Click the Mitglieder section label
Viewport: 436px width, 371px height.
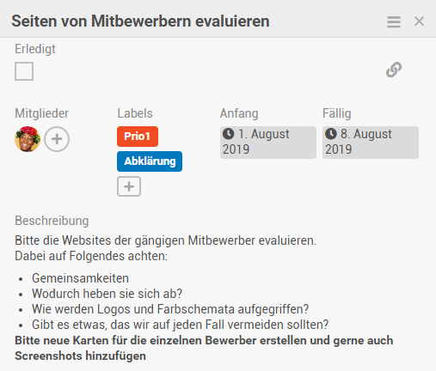[x=41, y=113]
